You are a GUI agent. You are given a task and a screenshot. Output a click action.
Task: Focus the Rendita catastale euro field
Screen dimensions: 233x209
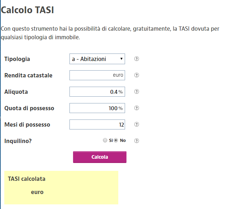point(97,75)
